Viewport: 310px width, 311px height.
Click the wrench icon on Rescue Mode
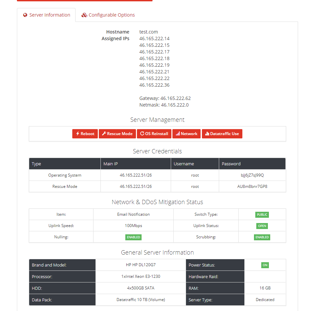pos(104,134)
